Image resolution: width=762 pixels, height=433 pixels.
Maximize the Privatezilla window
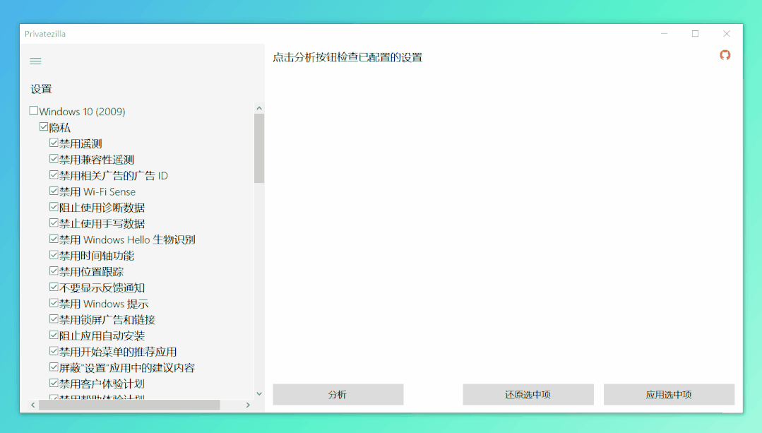coord(696,33)
